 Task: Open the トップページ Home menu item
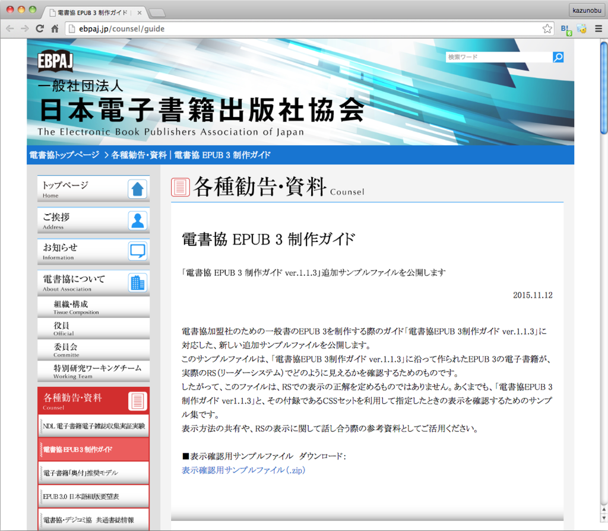tap(93, 189)
